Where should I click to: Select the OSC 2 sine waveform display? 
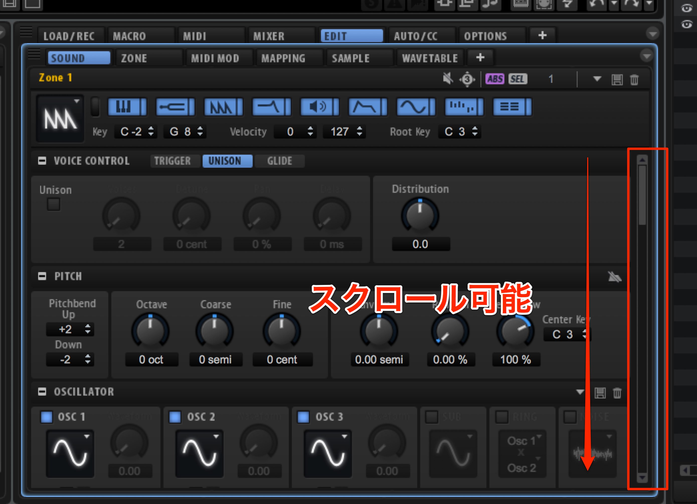click(x=200, y=454)
